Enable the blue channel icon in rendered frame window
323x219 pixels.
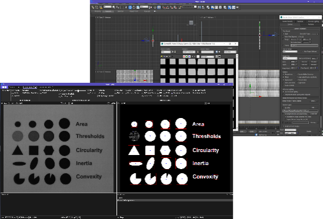pyautogui.click(x=190, y=56)
